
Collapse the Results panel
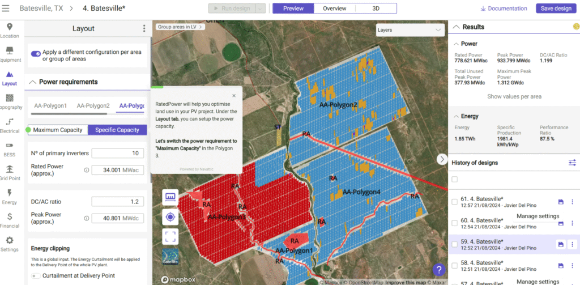coord(455,27)
